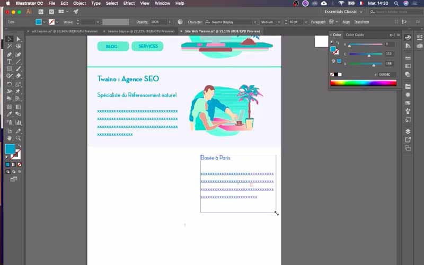
Task: Reset to default fill and stroke
Action: (x=7, y=157)
